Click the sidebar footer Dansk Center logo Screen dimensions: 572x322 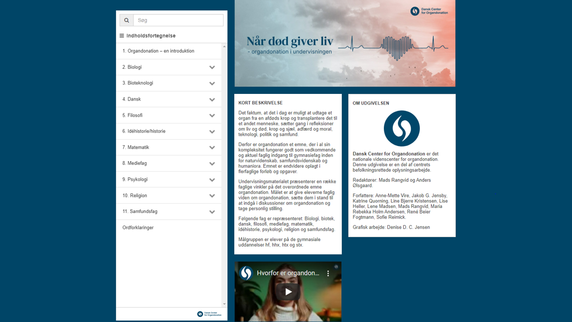(209, 314)
